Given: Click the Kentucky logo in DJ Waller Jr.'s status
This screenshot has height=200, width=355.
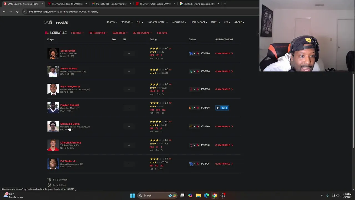Looking at the screenshot, I should pos(191,164).
